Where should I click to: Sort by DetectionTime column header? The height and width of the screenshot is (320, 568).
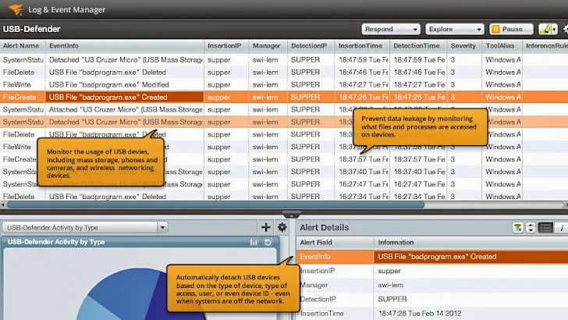417,46
